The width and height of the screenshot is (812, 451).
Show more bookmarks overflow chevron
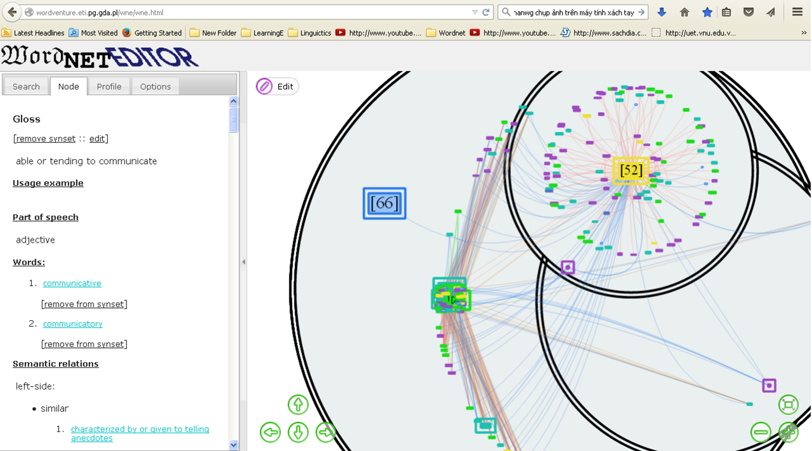pos(804,33)
